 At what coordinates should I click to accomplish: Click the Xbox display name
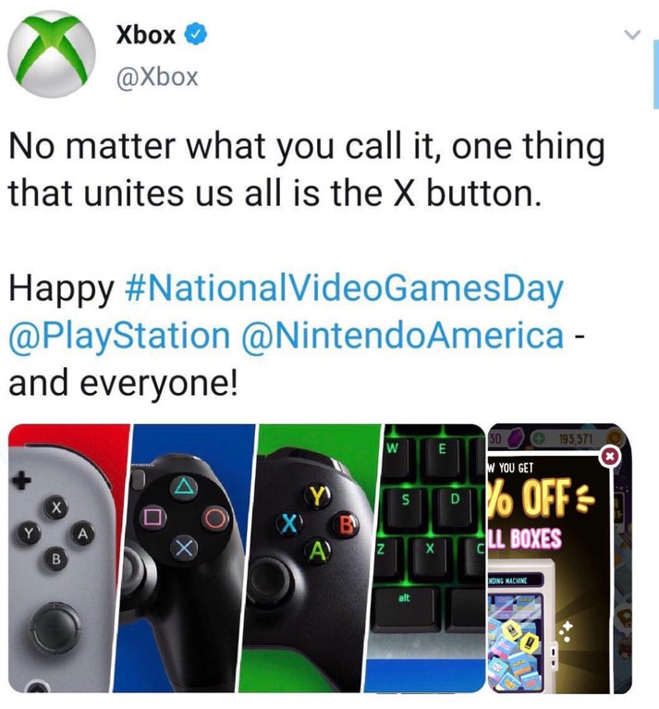(145, 35)
